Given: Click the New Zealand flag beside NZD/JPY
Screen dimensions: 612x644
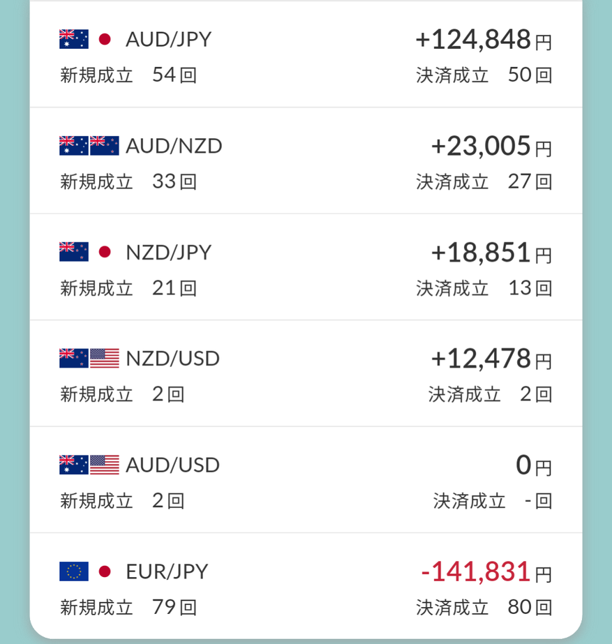Looking at the screenshot, I should 74,252.
